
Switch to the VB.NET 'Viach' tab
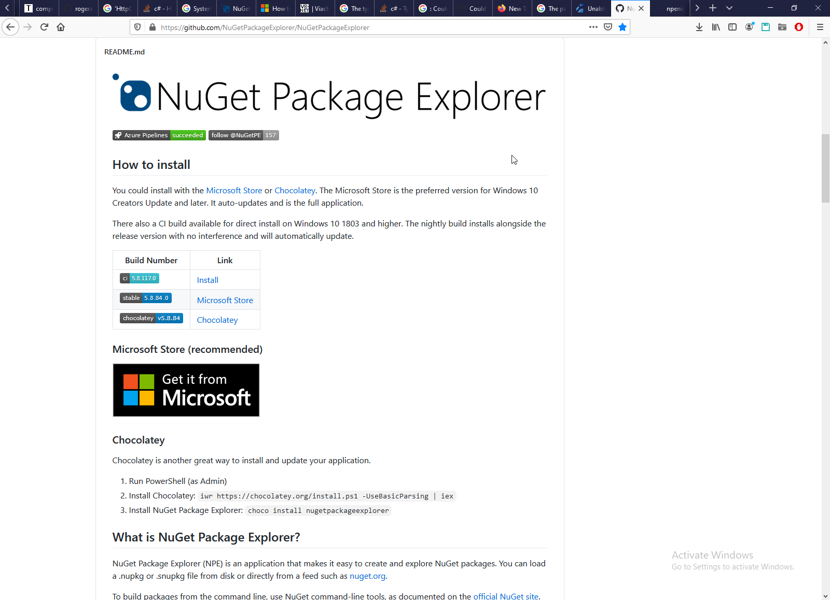pos(314,8)
